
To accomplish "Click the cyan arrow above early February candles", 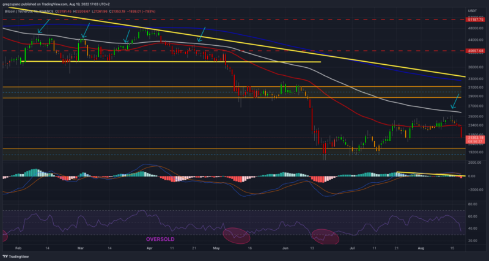I will coord(42,26).
